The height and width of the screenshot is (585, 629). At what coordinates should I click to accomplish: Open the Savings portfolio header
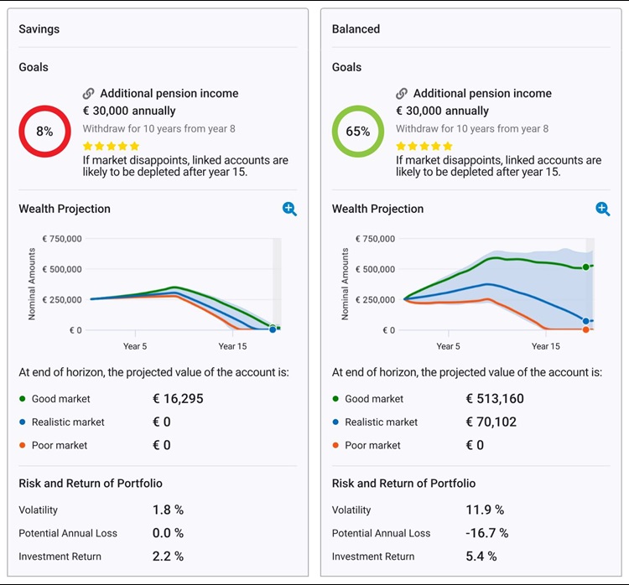pos(39,29)
